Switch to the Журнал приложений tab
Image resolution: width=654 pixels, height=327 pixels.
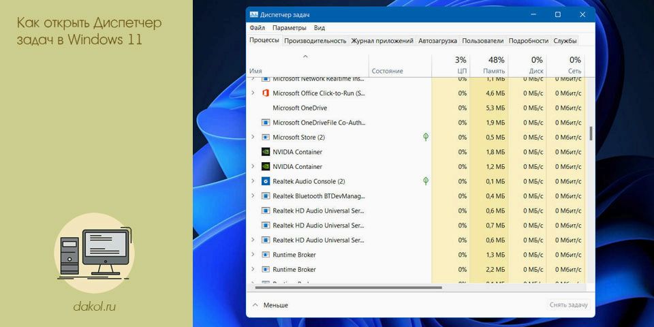pyautogui.click(x=382, y=41)
